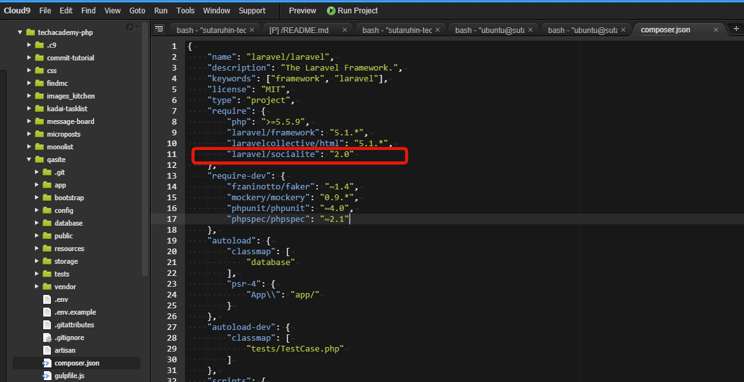Select the public folder

64,236
